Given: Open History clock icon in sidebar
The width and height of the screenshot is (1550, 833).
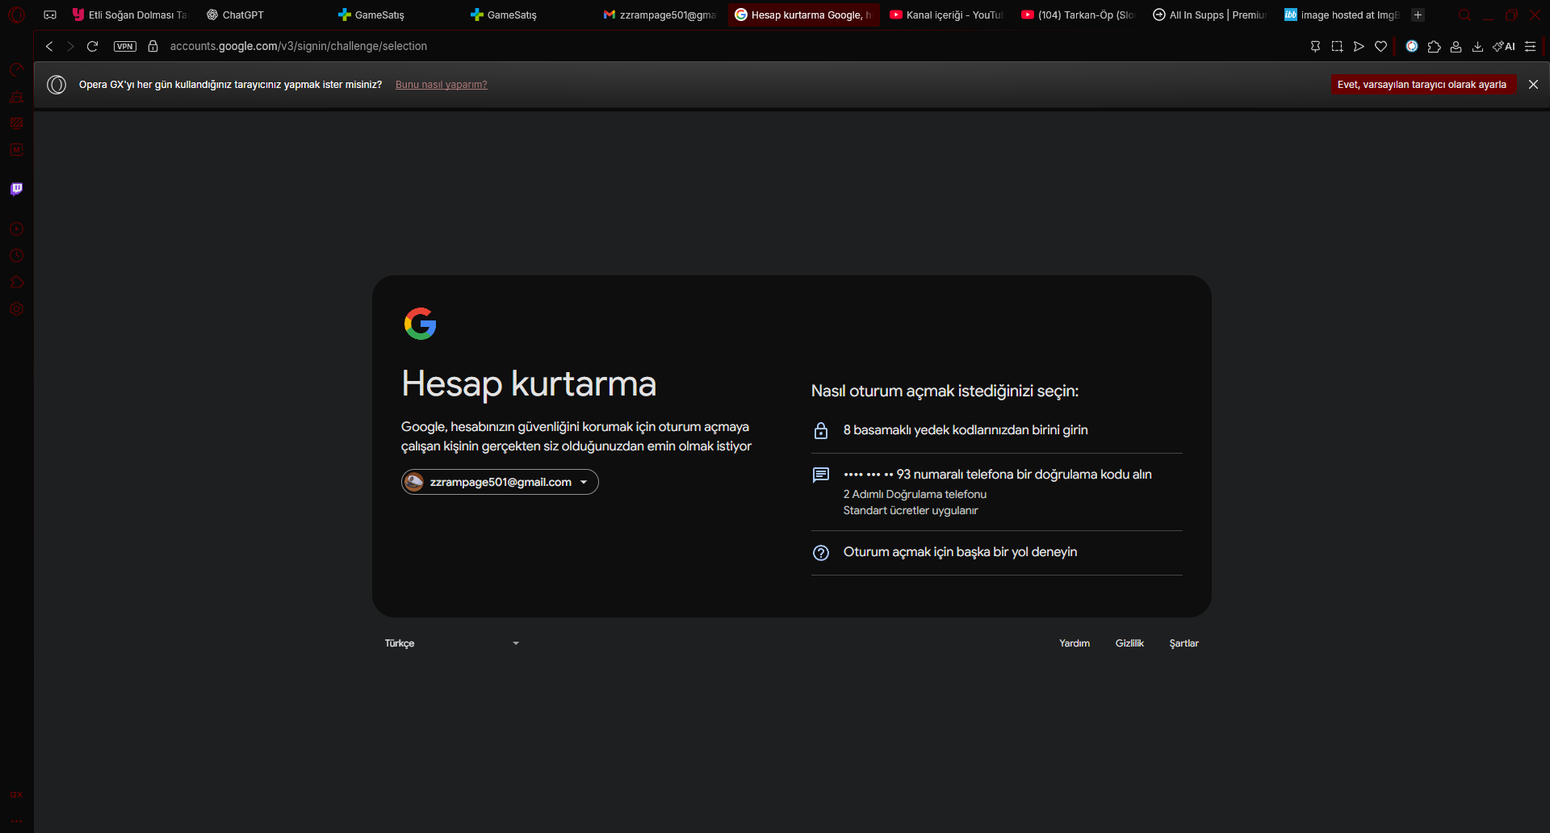Looking at the screenshot, I should (16, 256).
